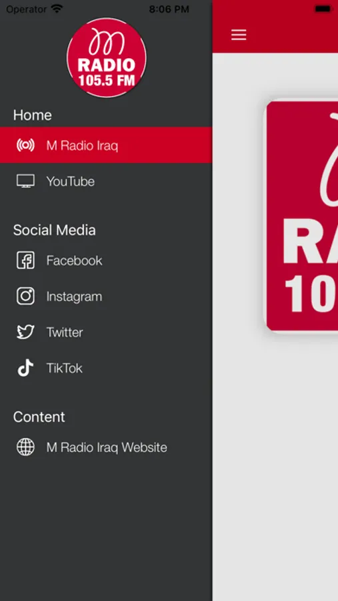Click the Twitter bird icon
The width and height of the screenshot is (338, 601).
pyautogui.click(x=25, y=332)
